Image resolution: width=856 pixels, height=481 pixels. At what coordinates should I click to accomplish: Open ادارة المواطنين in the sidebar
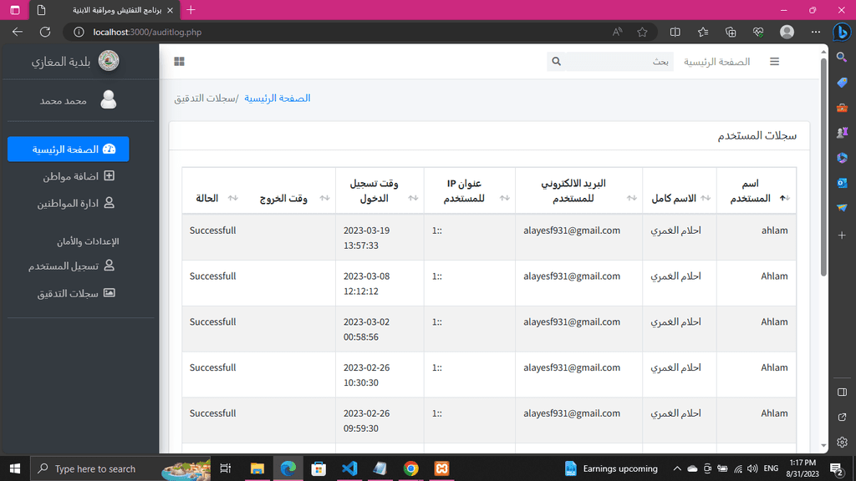point(75,204)
